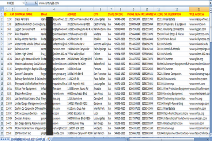Open the Name Box dropdown arrow

pyautogui.click(x=23, y=3)
